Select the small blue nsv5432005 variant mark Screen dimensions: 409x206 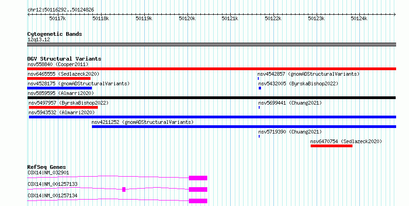coord(260,88)
